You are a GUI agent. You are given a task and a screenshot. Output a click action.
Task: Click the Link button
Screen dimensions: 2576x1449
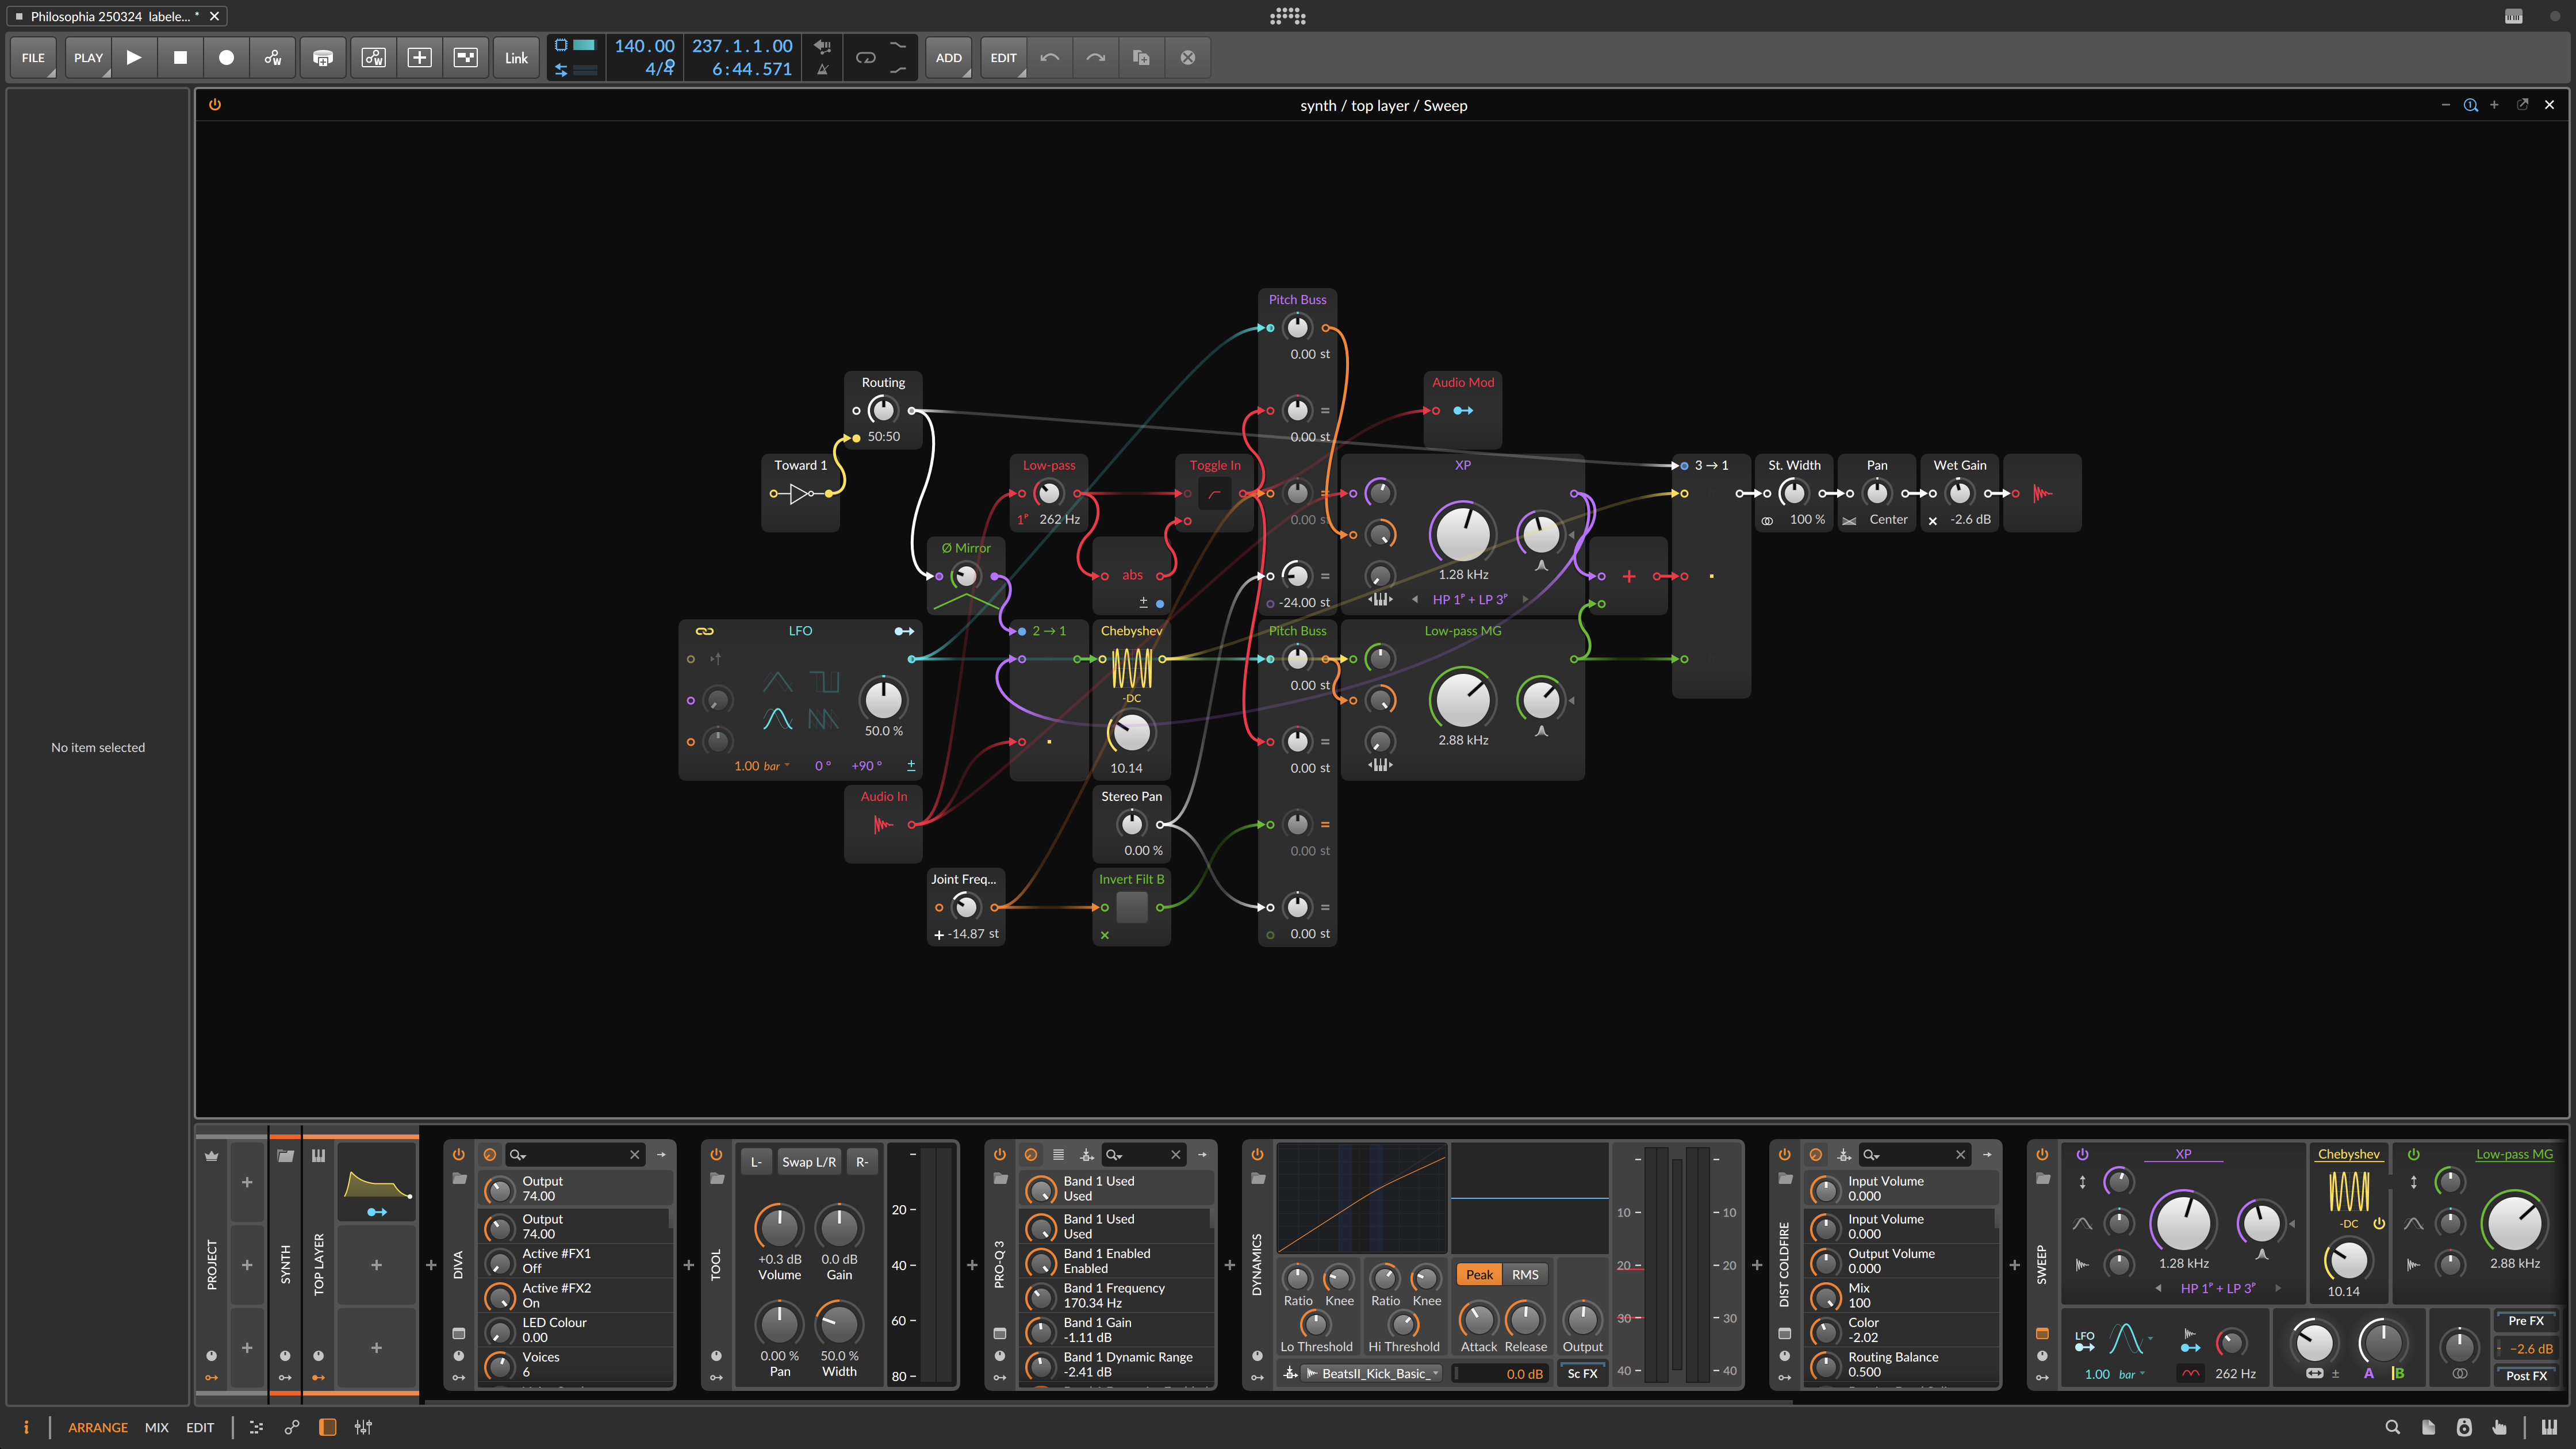[x=516, y=58]
